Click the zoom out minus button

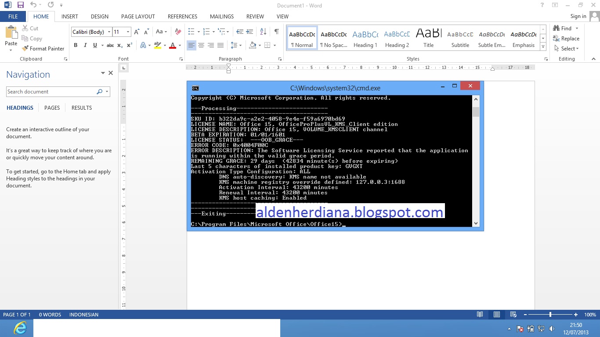(x=524, y=315)
